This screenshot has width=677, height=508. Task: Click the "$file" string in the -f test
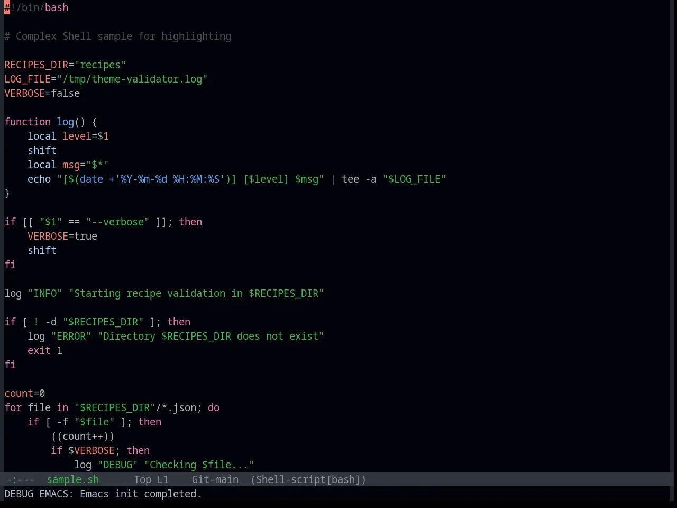95,422
